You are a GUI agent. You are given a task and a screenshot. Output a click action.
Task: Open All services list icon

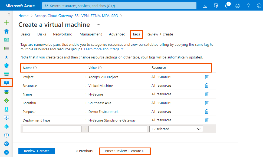[x=6, y=48]
